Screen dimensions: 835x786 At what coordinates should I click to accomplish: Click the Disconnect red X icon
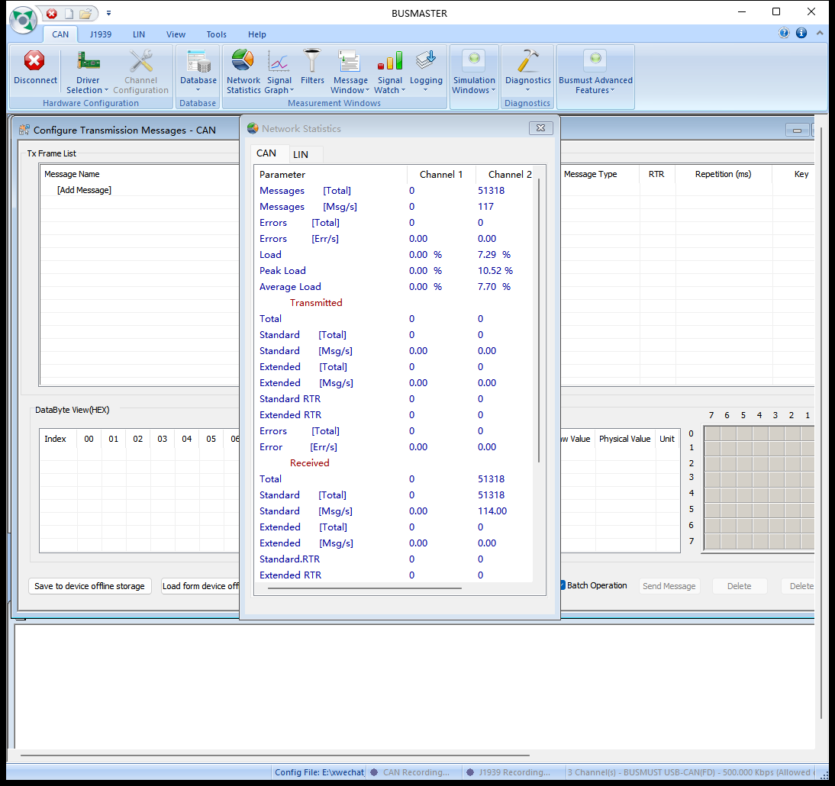click(34, 60)
